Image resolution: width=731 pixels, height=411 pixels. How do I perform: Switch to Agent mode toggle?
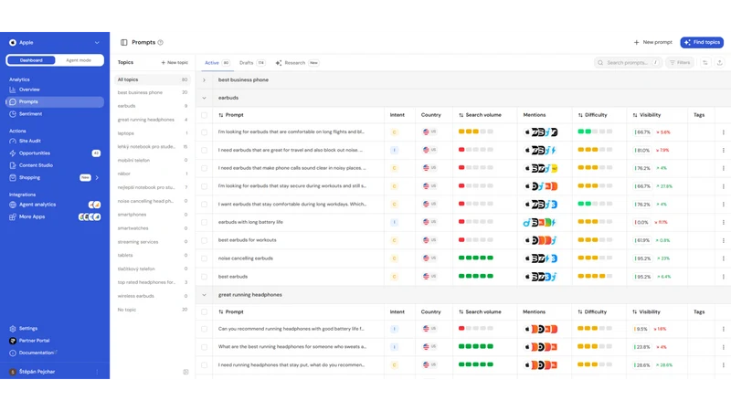(x=79, y=60)
